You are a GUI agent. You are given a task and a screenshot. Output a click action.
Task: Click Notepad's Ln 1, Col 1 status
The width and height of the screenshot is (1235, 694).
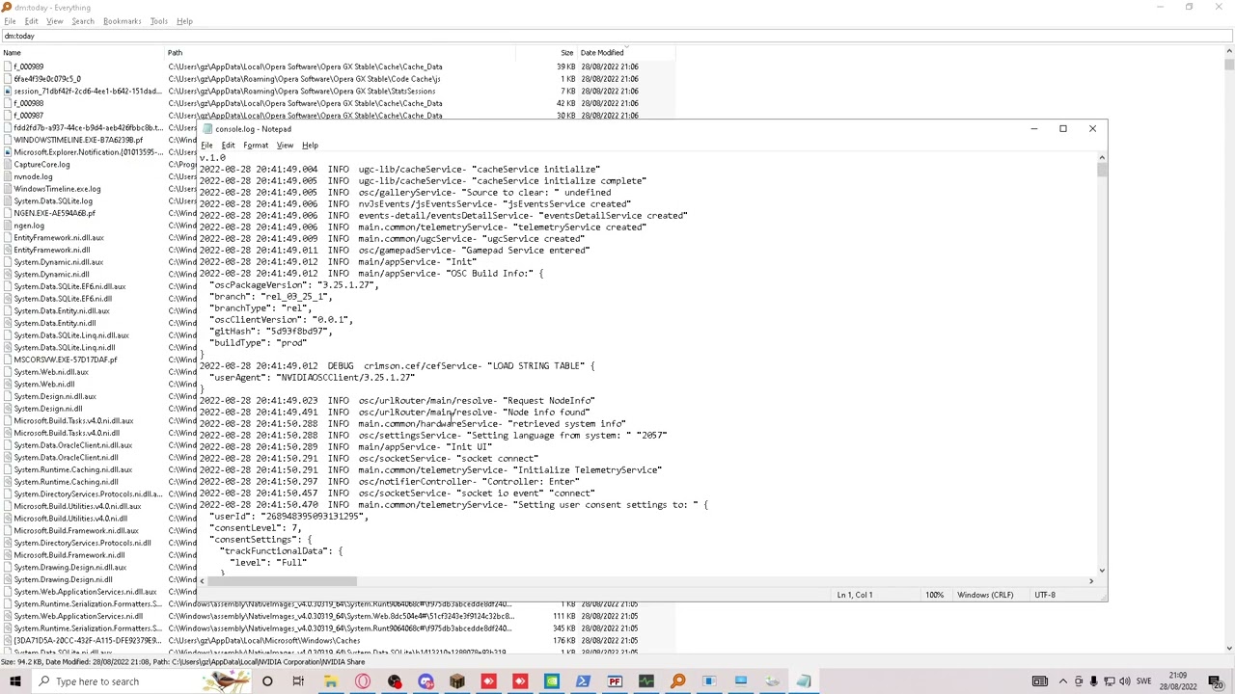[x=855, y=595]
